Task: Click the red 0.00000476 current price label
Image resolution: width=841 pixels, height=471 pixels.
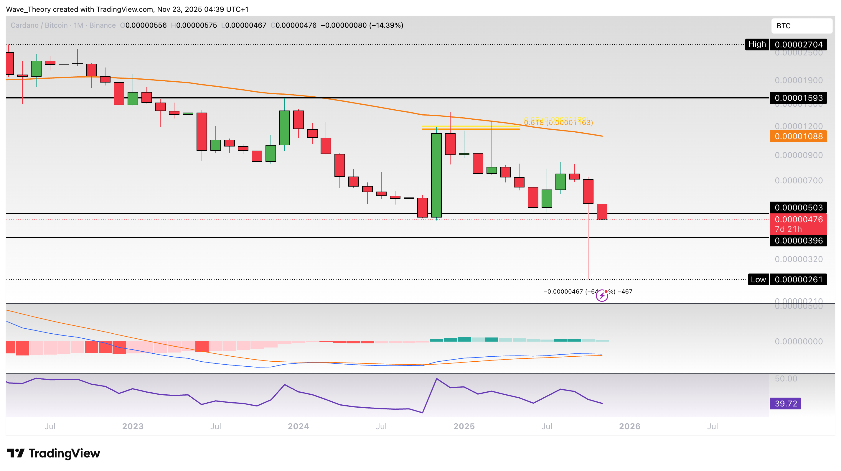Action: pyautogui.click(x=798, y=220)
